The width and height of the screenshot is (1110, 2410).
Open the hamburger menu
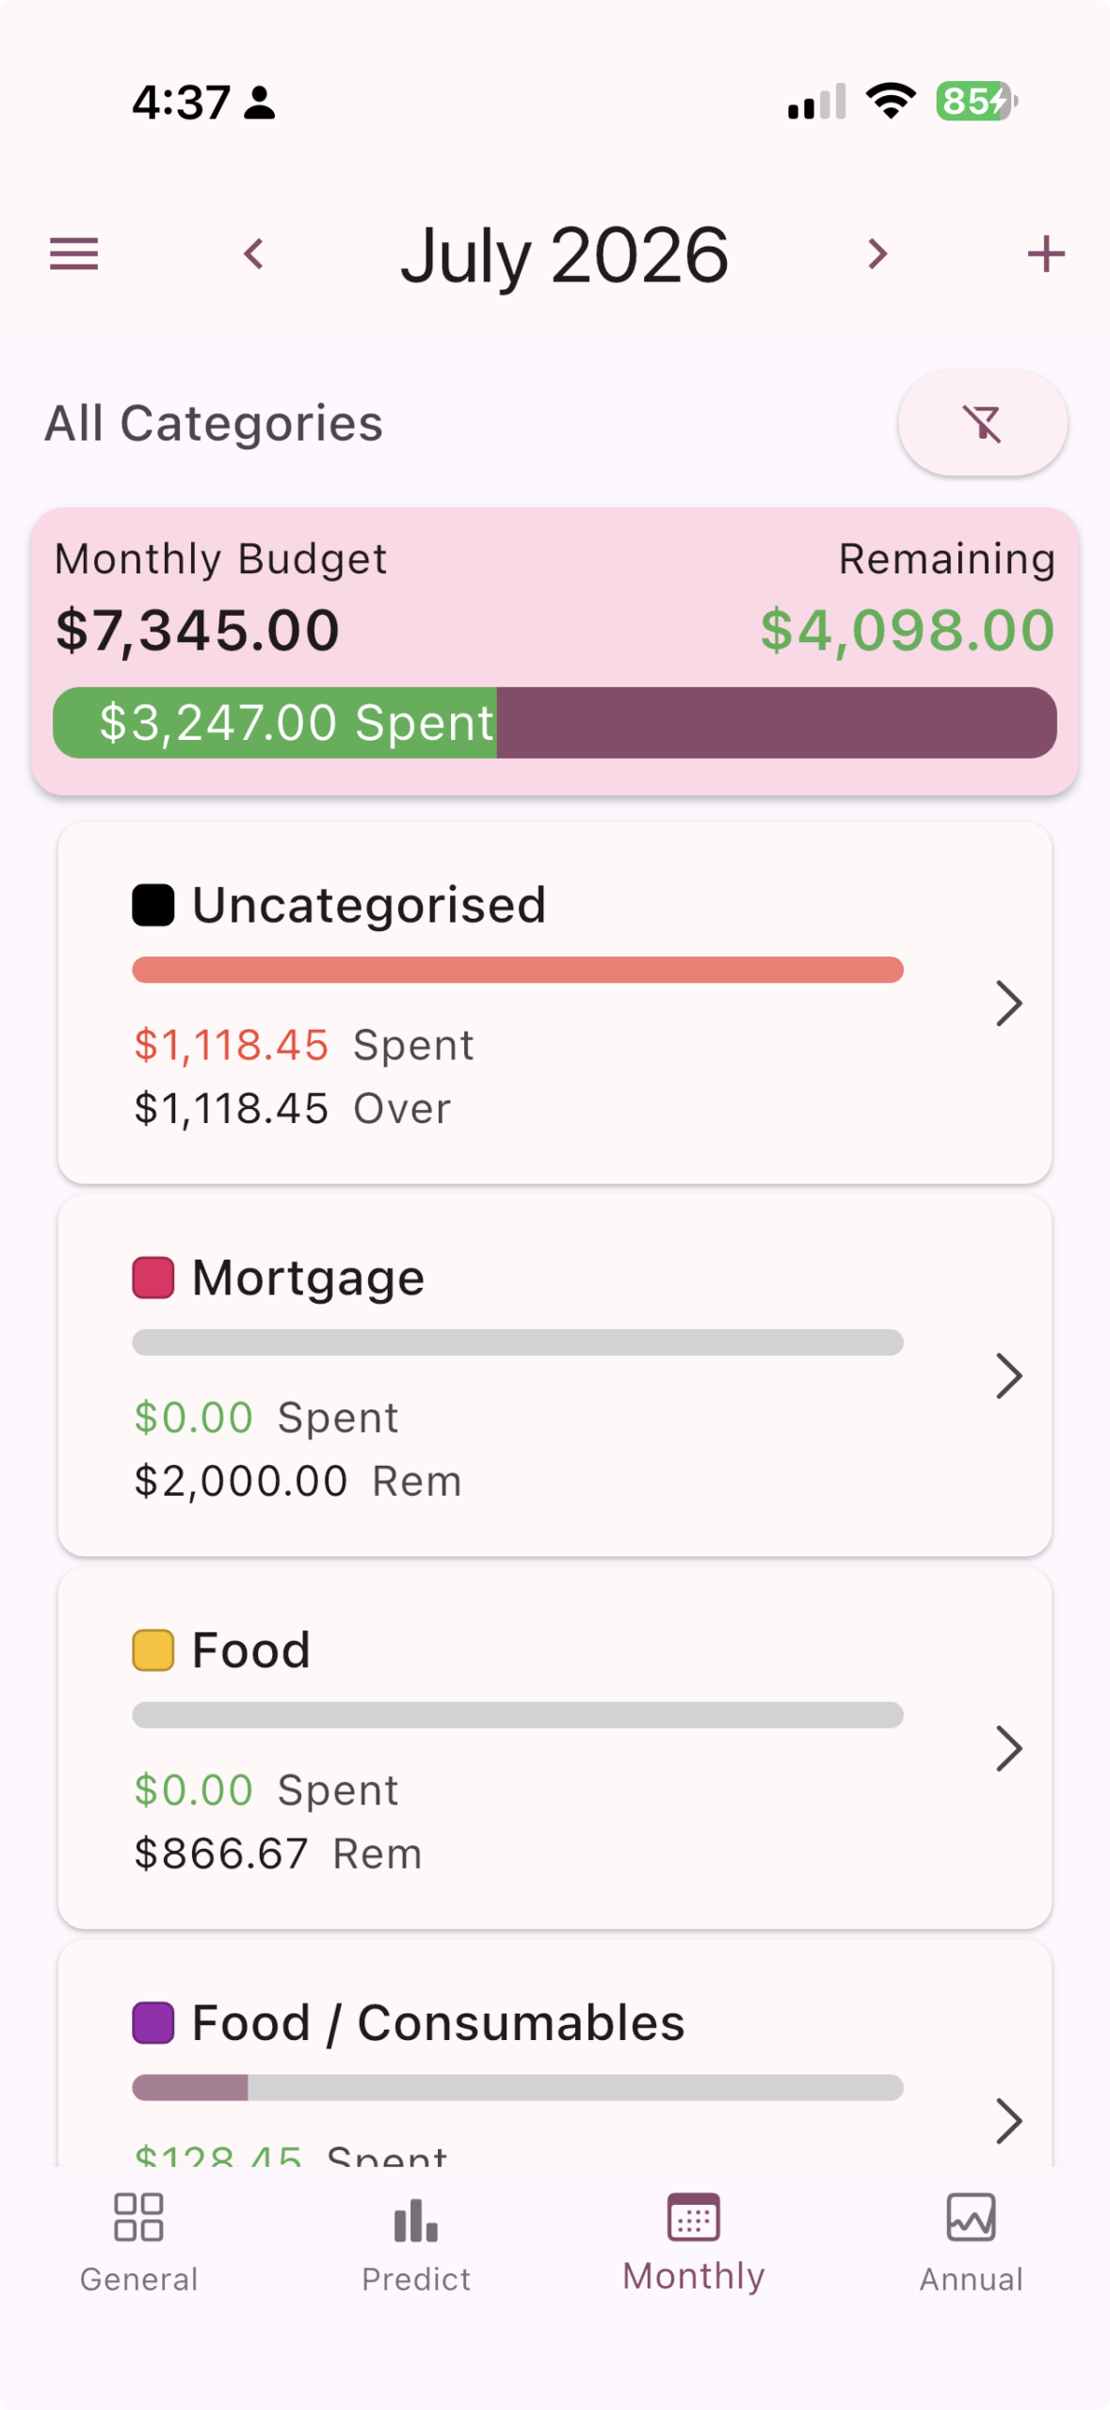(x=73, y=254)
